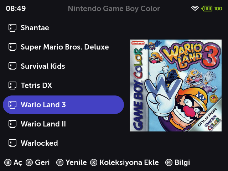Click the Yenile refresh label
228x171 pixels.
click(76, 162)
